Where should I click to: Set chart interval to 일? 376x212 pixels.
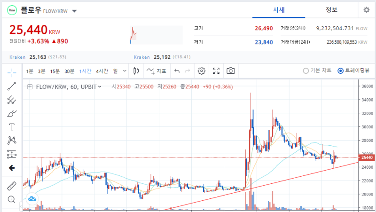coord(115,71)
